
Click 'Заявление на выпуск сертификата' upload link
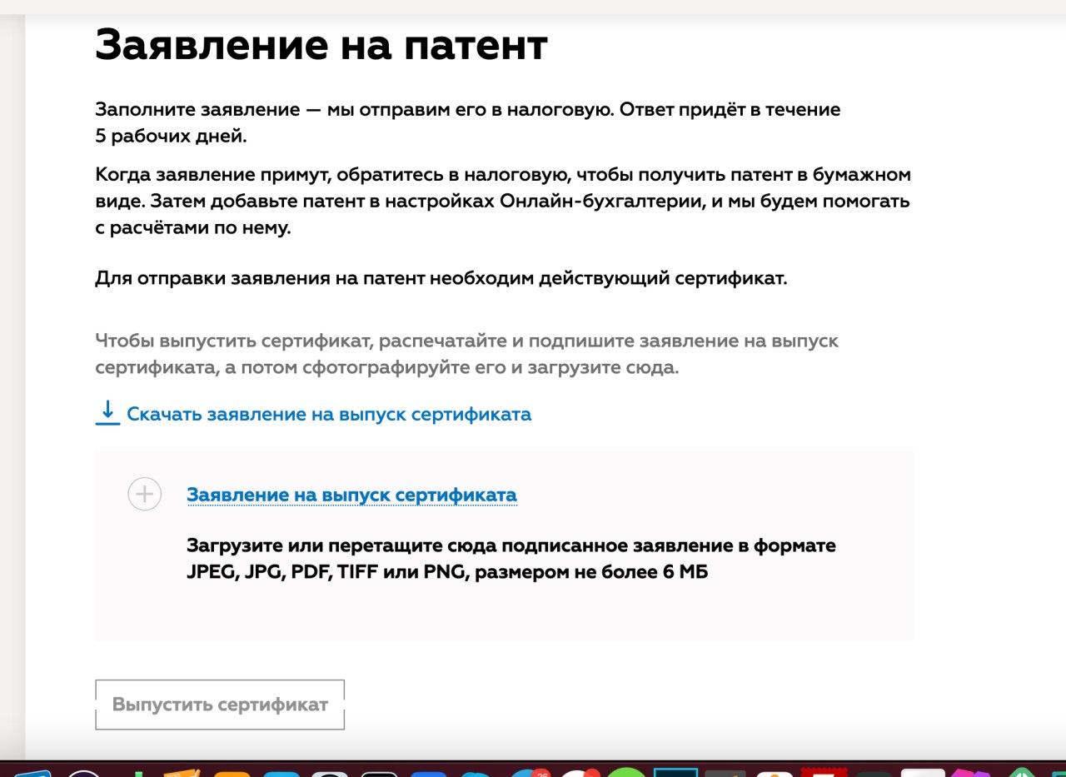click(x=351, y=495)
